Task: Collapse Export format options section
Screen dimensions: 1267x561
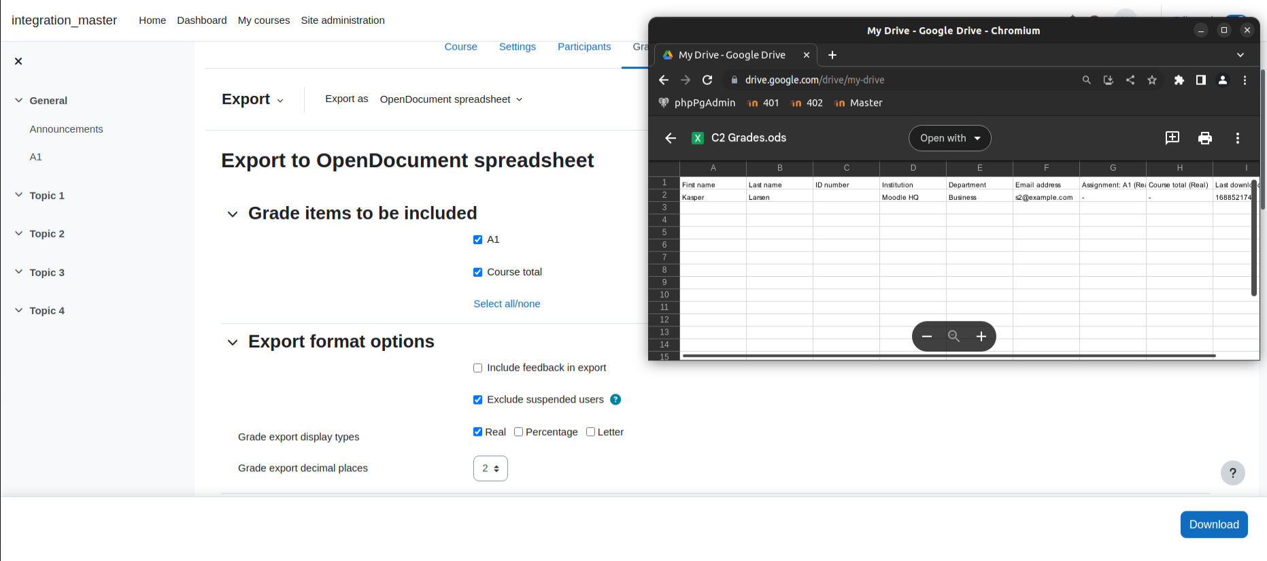Action: point(233,342)
